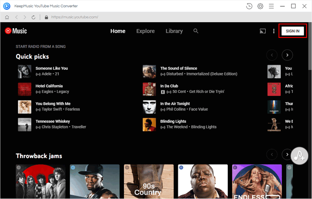Open the Eagles artist link

click(47, 91)
